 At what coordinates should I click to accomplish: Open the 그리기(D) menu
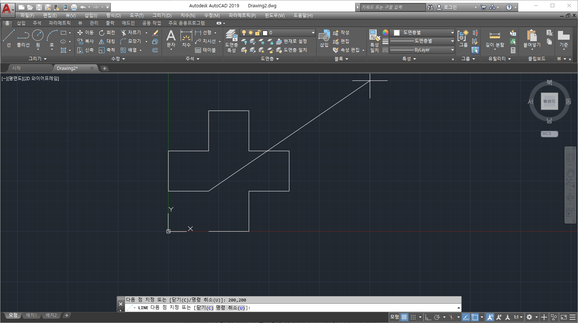coord(162,15)
